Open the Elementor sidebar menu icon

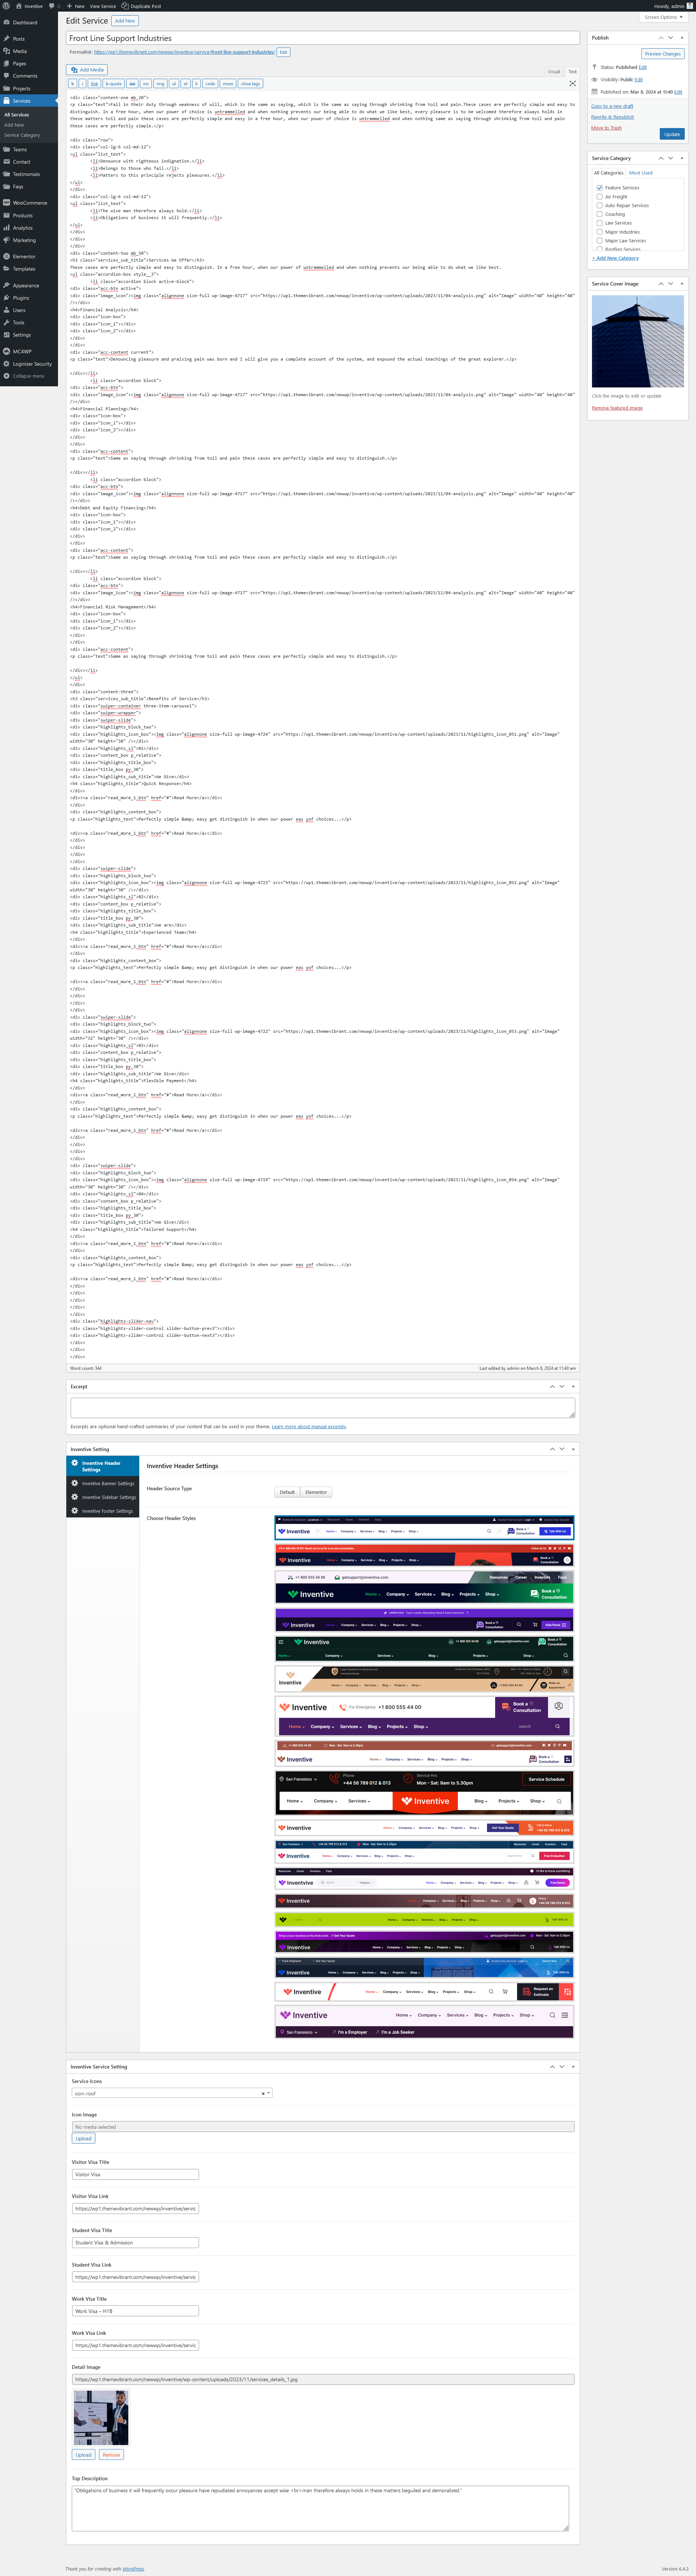[6, 256]
